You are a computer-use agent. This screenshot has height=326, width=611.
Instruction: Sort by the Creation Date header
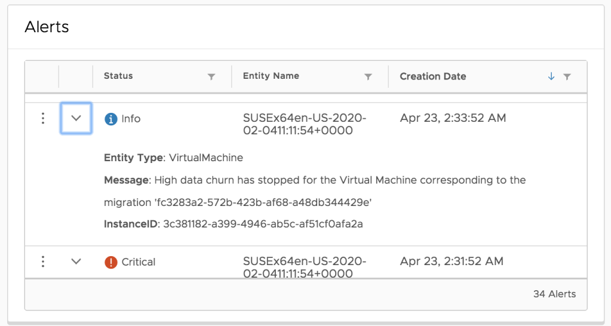point(433,76)
